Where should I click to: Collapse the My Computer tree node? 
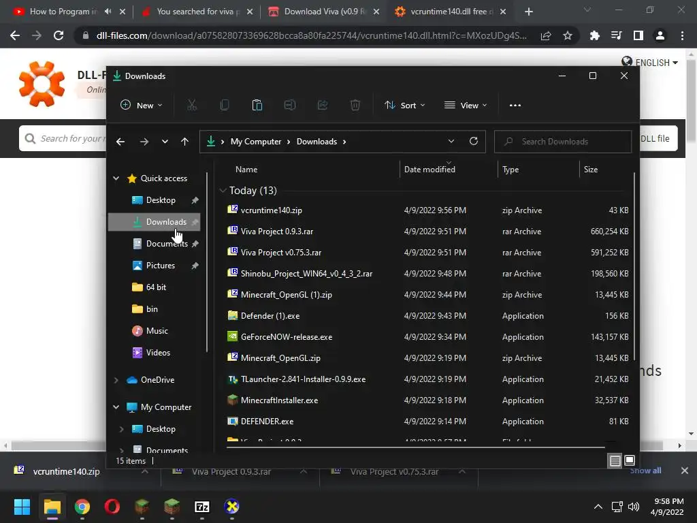point(116,407)
